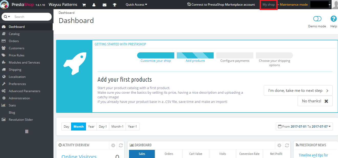Open the envelope messages icon in header
Viewport: 338px width, 158px height.
(x=104, y=5)
